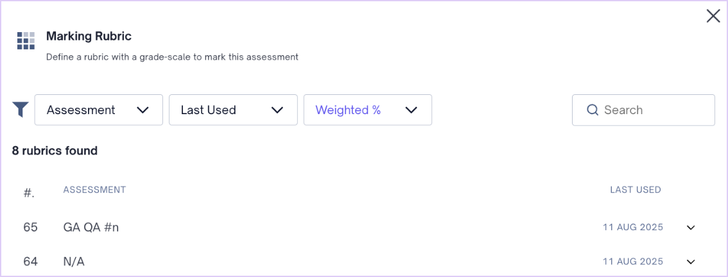Image resolution: width=728 pixels, height=277 pixels.
Task: Click rubric number 65
Action: (30, 228)
